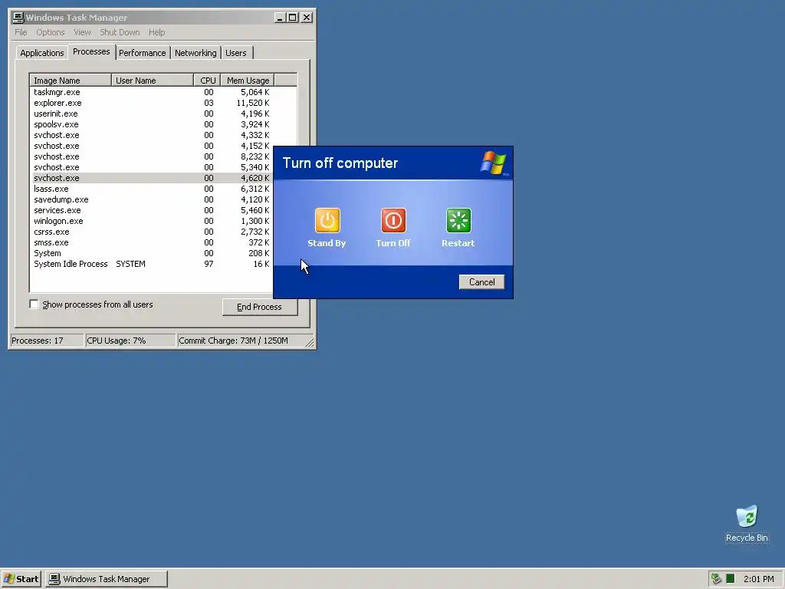The width and height of the screenshot is (785, 589).
Task: Maximize the Windows Task Manager window
Action: pyautogui.click(x=292, y=18)
